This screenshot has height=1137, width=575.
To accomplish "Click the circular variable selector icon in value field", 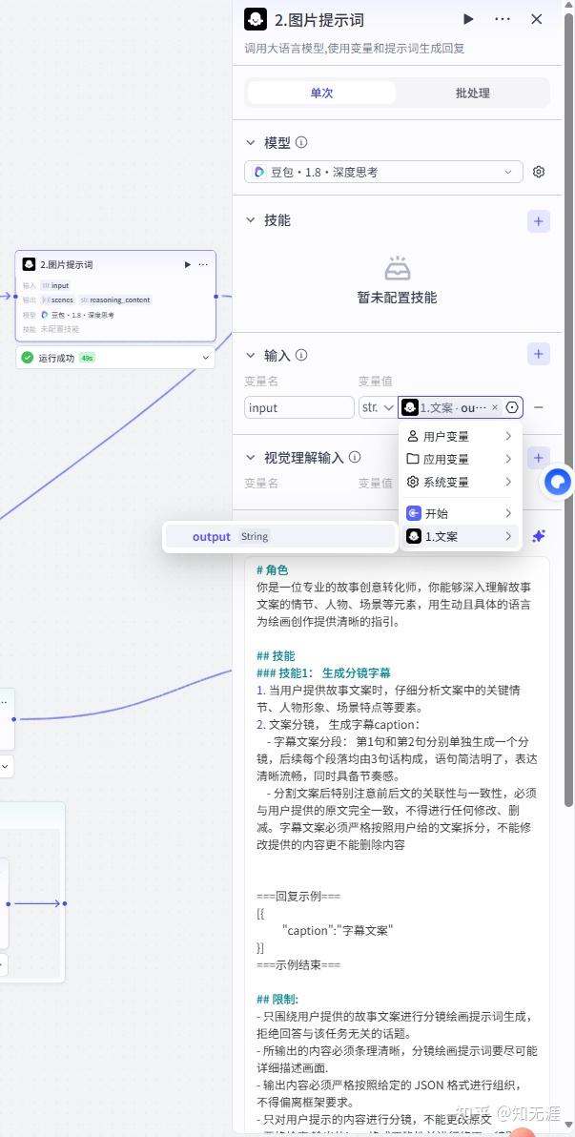I will (x=512, y=407).
